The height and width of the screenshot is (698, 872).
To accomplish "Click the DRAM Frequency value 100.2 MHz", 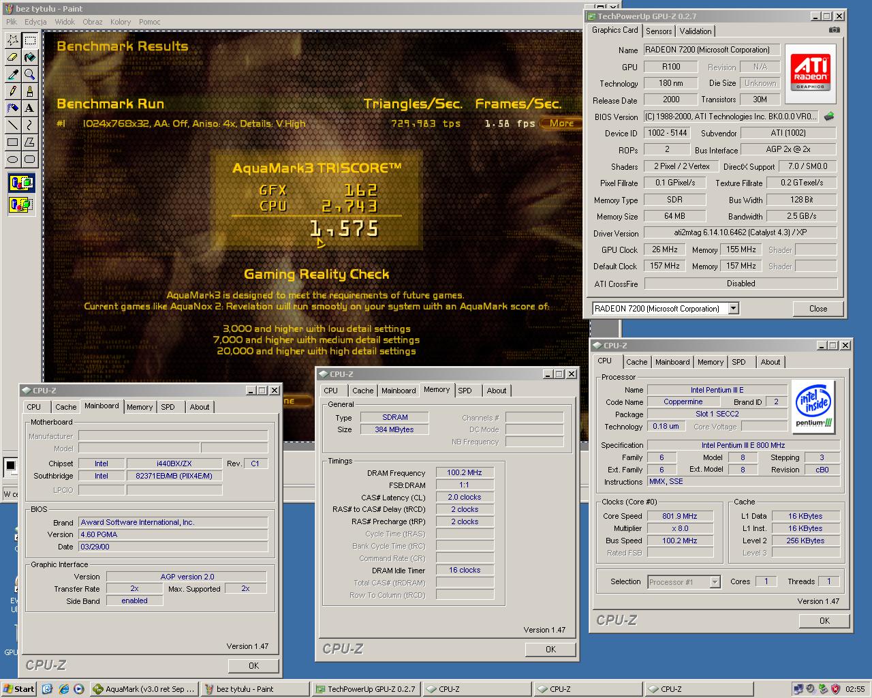I will (465, 472).
